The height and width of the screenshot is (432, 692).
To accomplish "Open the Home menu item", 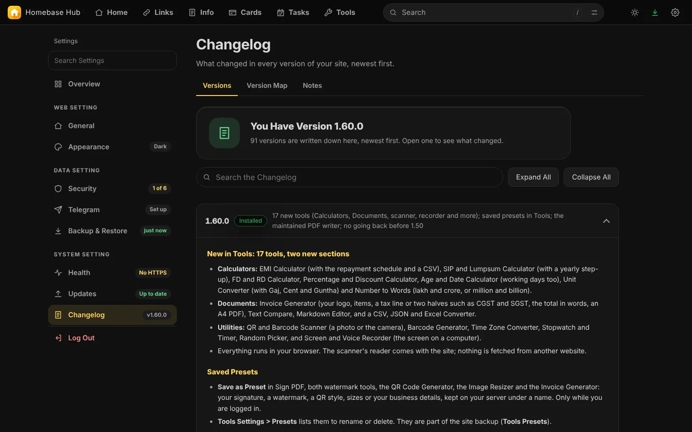I will point(111,12).
